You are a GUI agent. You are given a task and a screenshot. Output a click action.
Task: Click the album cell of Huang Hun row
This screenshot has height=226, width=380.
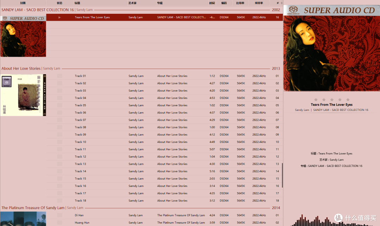pos(181,222)
